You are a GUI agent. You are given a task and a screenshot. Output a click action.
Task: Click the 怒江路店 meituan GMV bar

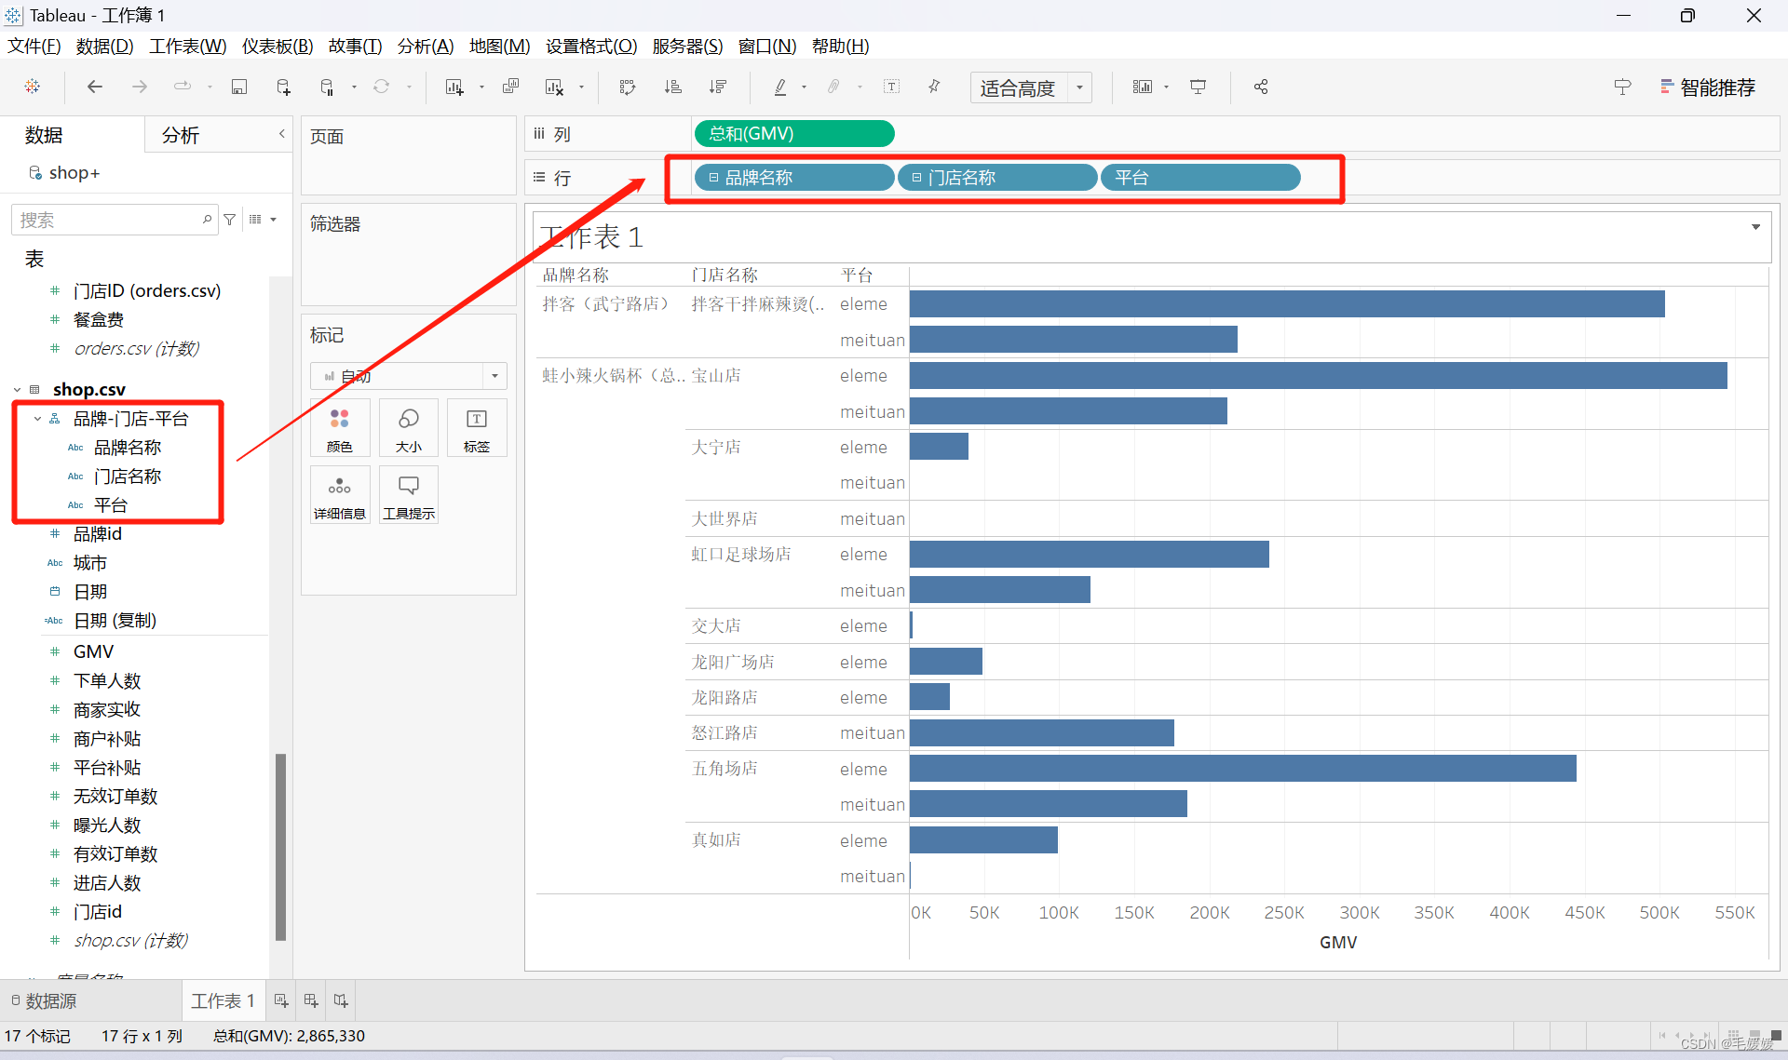(1041, 732)
